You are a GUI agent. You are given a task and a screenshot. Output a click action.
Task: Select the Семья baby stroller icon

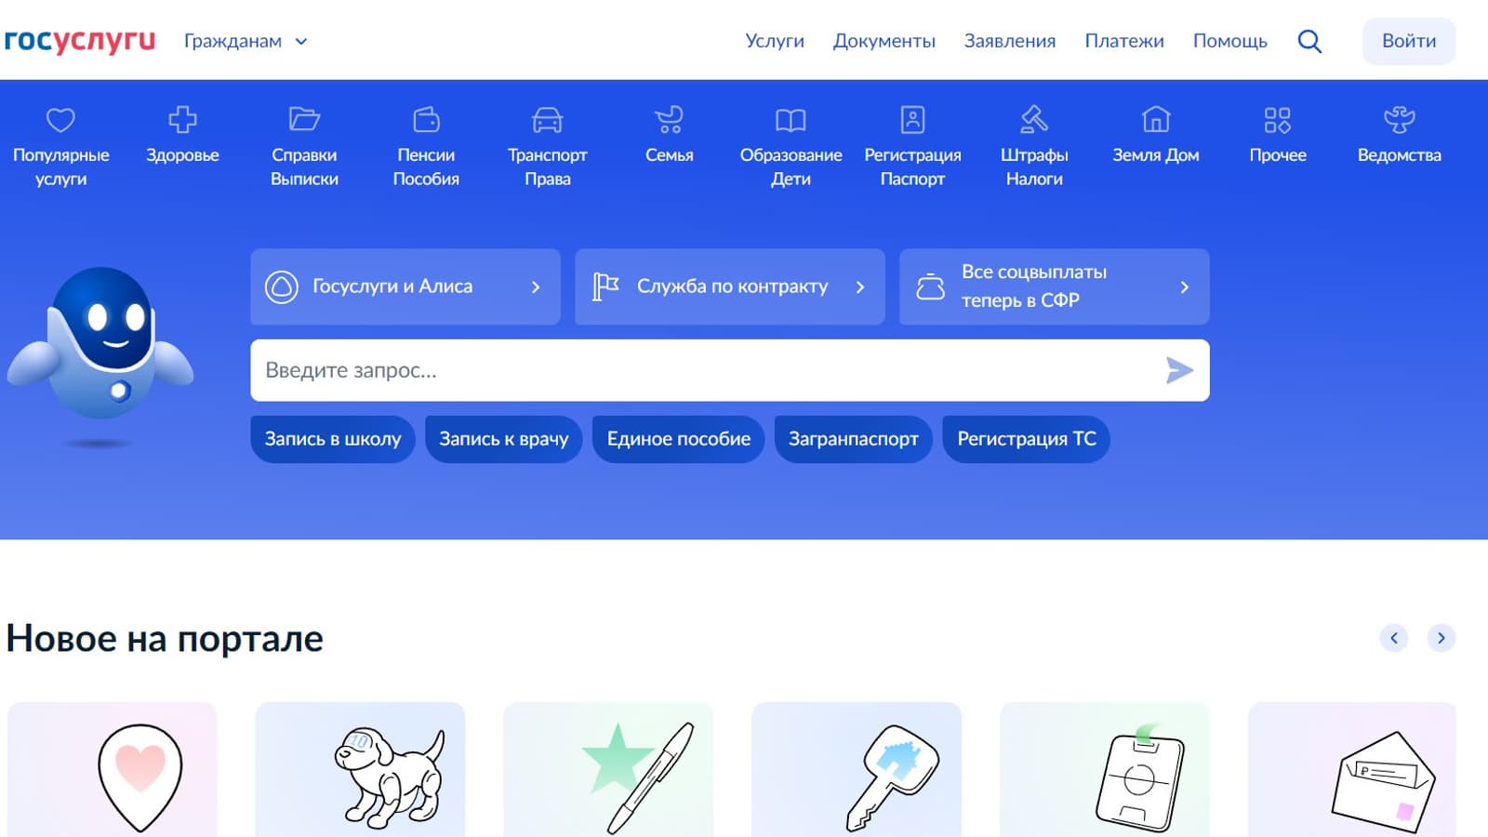670,120
